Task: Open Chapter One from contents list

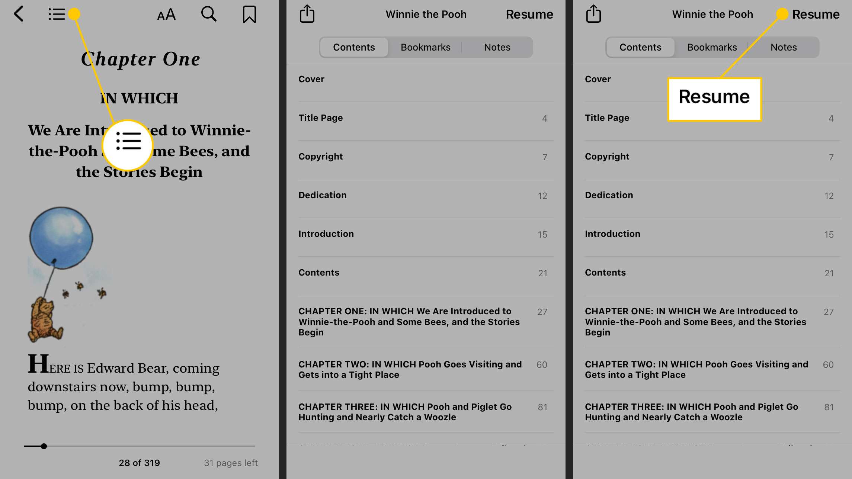Action: coord(410,321)
